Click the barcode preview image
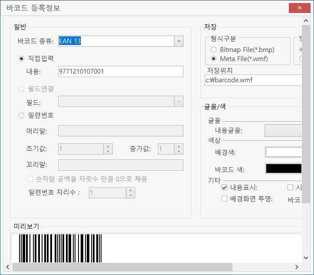Screen dimensions: 314x275 pyautogui.click(x=60, y=248)
